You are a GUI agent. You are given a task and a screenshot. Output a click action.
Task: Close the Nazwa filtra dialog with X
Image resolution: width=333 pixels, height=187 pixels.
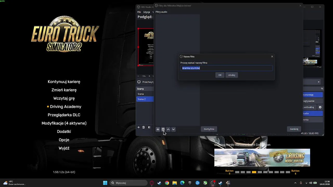point(272,56)
